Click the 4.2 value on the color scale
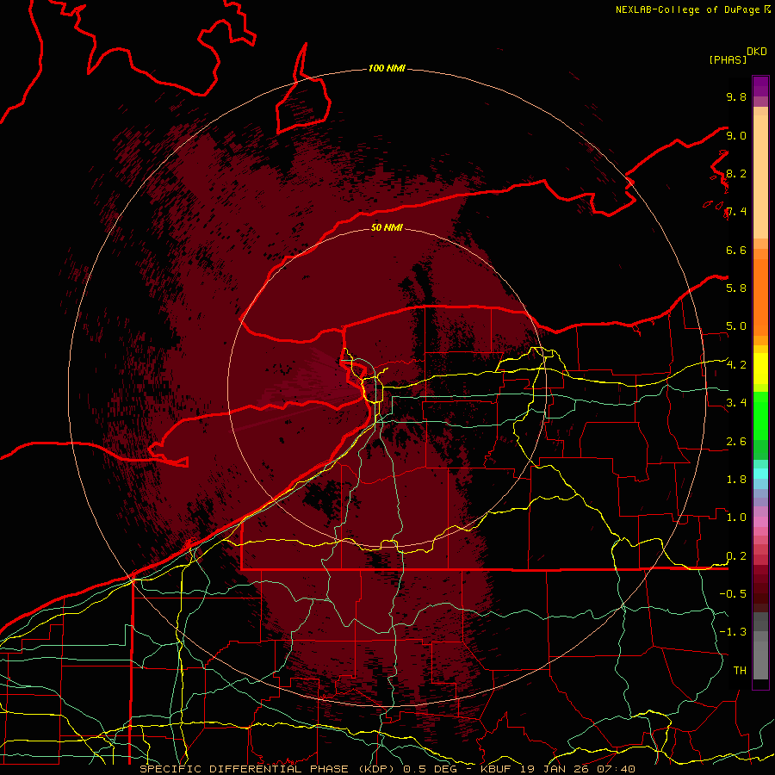 (x=736, y=365)
